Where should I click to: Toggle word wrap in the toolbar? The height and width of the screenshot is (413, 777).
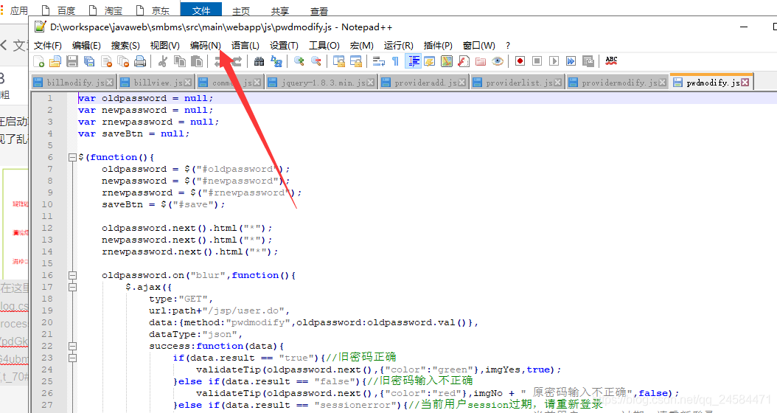378,61
